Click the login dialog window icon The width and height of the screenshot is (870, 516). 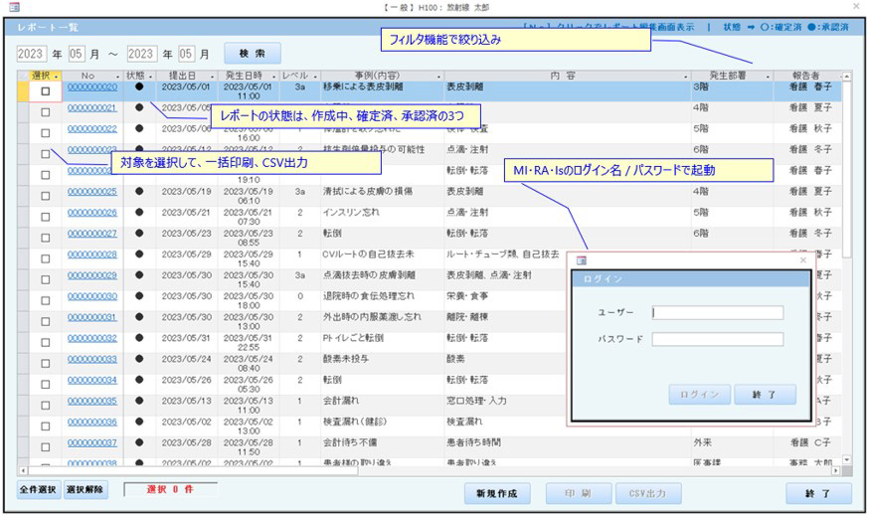coord(582,260)
